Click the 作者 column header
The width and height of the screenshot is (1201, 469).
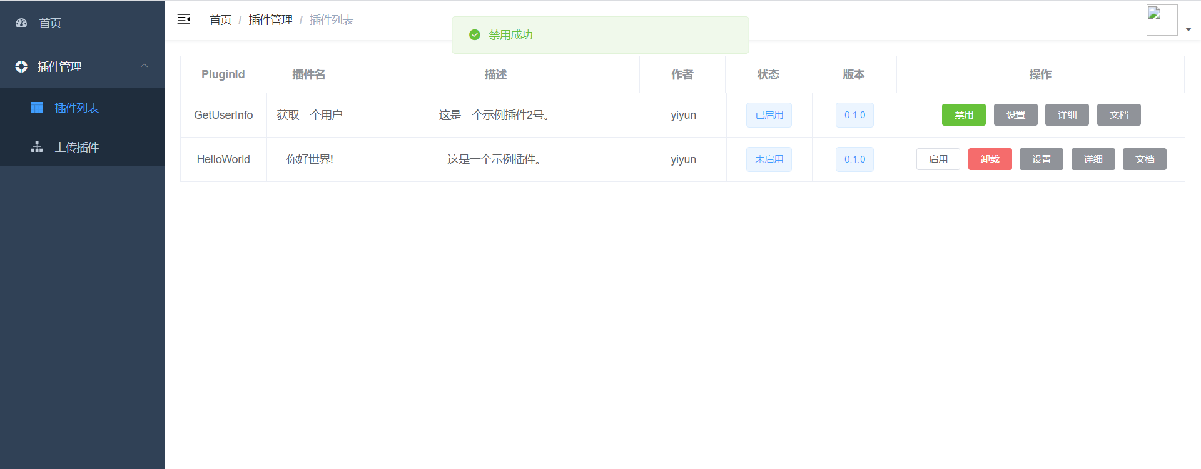682,74
